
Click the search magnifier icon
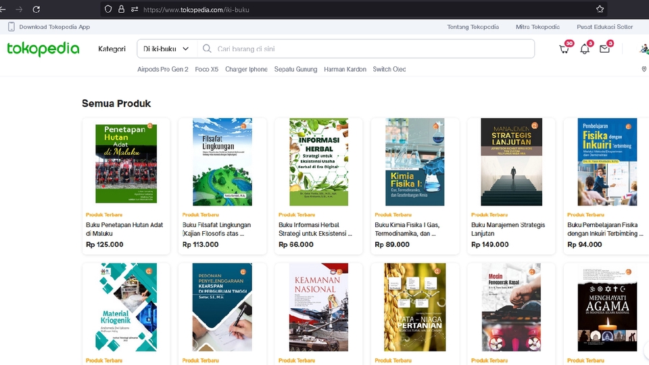pos(207,49)
